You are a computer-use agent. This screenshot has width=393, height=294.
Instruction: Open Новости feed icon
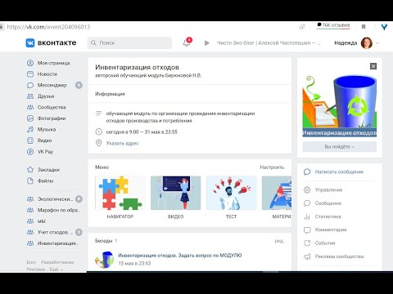(x=30, y=74)
